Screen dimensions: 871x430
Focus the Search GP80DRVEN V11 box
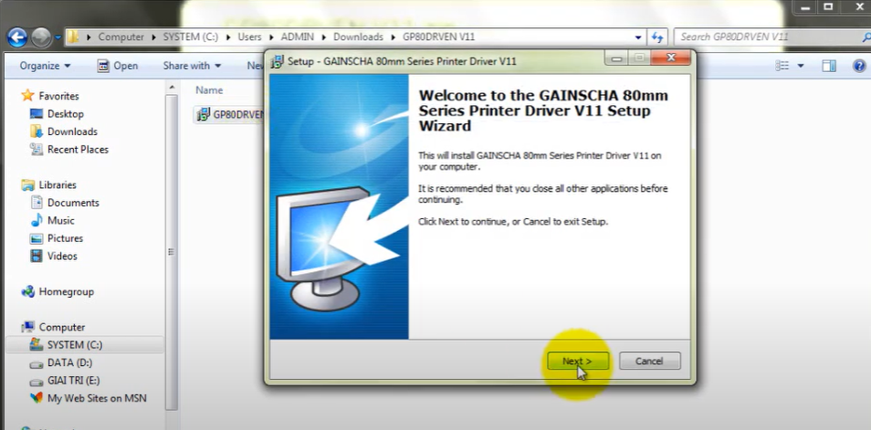[771, 37]
